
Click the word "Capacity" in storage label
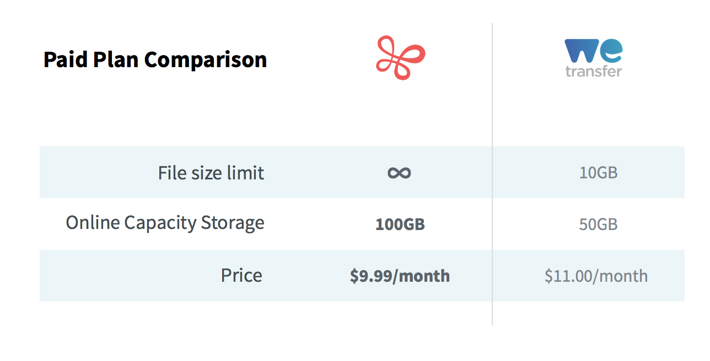tap(160, 223)
